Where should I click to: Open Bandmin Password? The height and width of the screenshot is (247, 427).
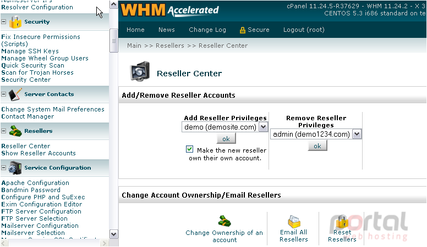(x=31, y=190)
